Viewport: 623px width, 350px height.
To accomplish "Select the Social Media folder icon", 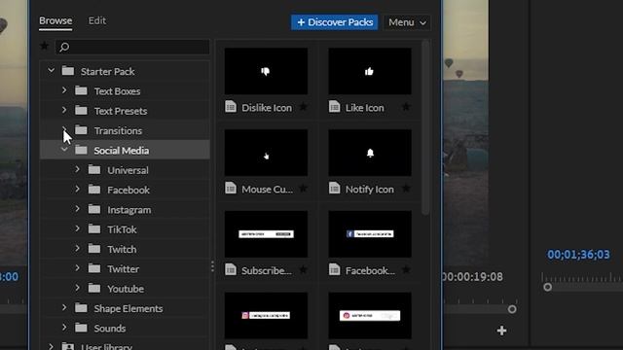I will click(x=81, y=150).
